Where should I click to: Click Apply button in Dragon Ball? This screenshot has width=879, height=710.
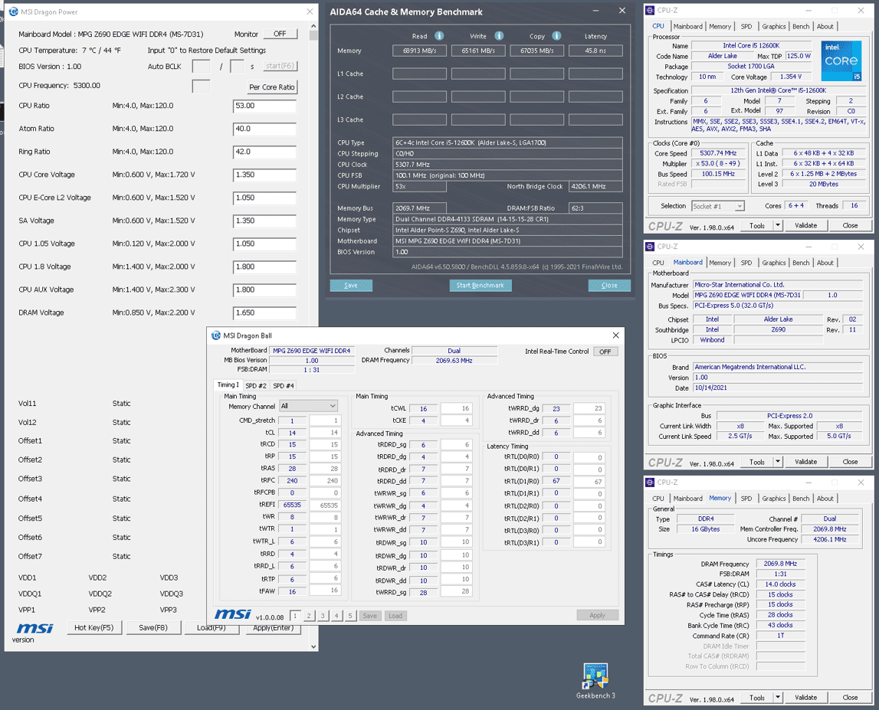pyautogui.click(x=598, y=616)
